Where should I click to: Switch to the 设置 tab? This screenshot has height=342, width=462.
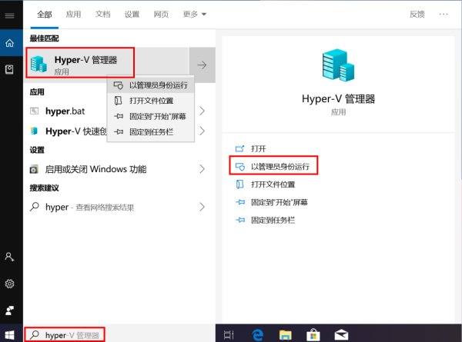(132, 14)
